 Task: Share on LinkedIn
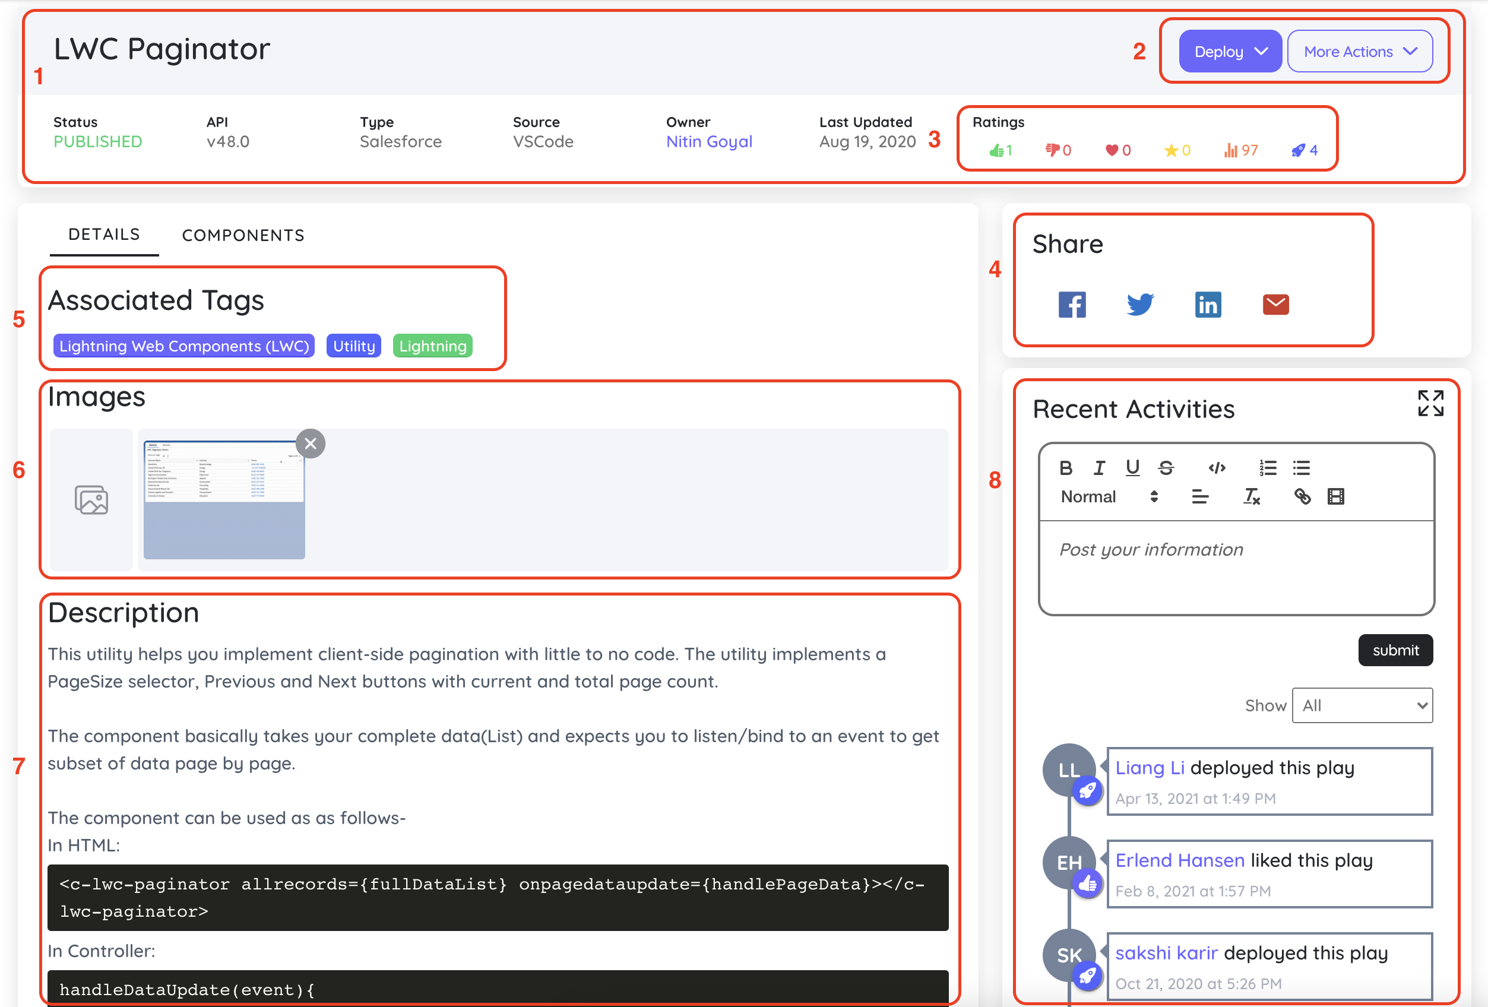(1208, 305)
